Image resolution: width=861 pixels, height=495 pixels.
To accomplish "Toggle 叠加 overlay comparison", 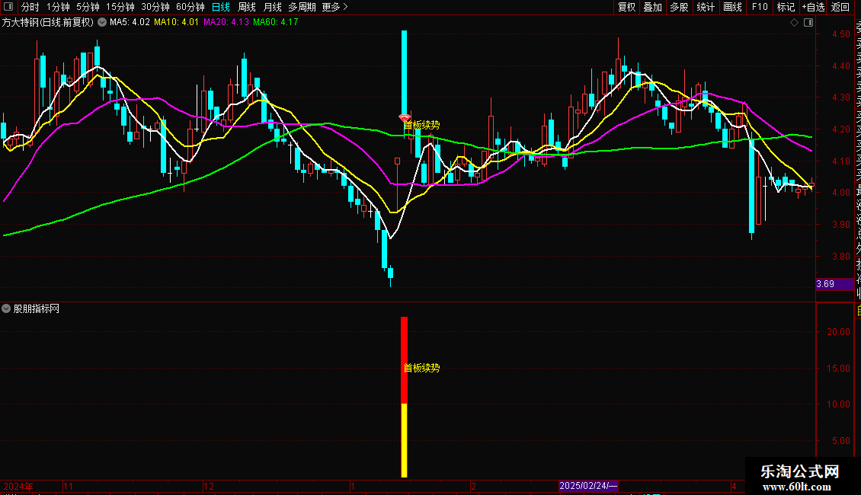I will (x=653, y=7).
